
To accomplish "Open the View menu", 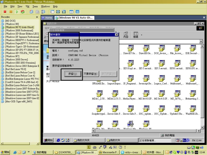I will (20, 6).
